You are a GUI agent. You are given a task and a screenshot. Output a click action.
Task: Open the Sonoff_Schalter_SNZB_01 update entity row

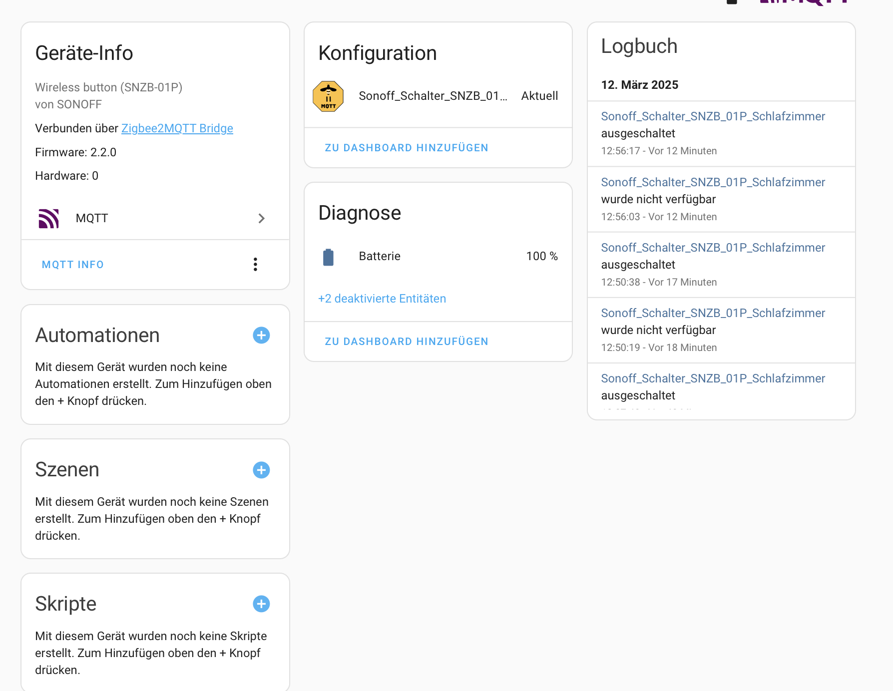[x=433, y=96]
